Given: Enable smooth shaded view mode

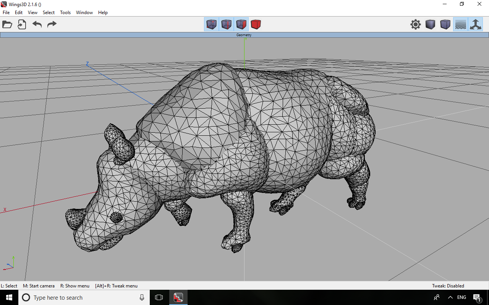Looking at the screenshot, I should [x=430, y=24].
